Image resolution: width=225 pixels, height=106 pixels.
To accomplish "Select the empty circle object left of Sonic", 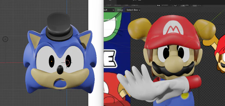I will (x=5, y=39).
